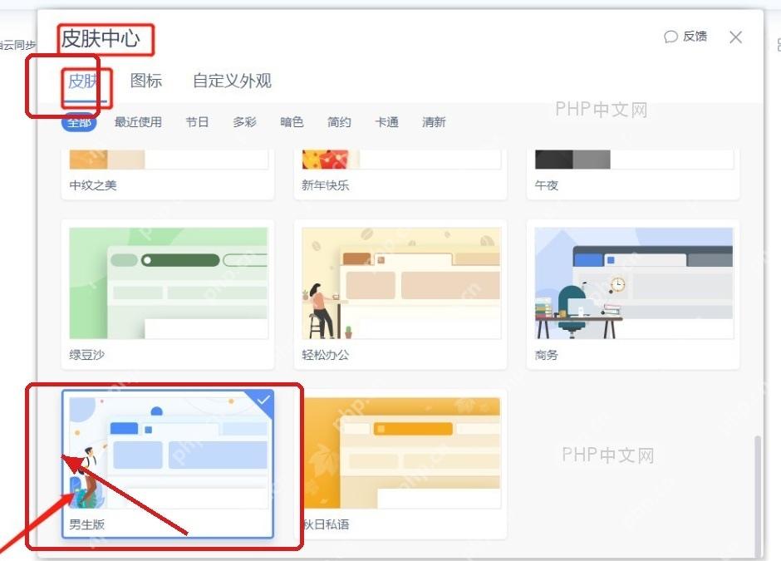This screenshot has height=561, width=781.
Task: Open the 自定义外观 tab
Action: [x=232, y=81]
